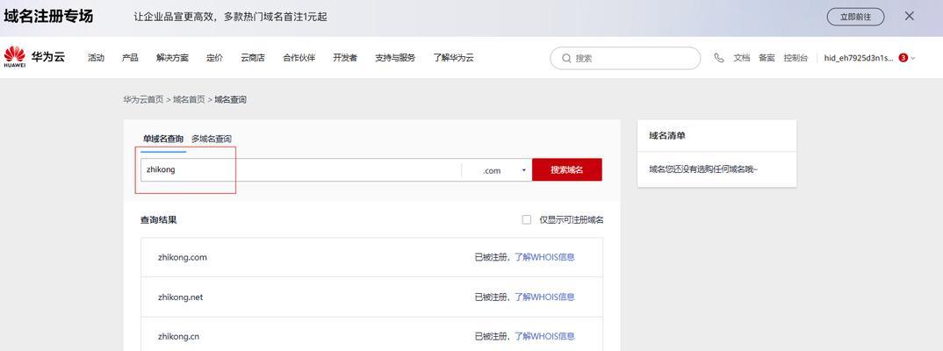Viewport: 943px width, 351px height.
Task: Open the .com suffix dropdown
Action: pos(497,170)
